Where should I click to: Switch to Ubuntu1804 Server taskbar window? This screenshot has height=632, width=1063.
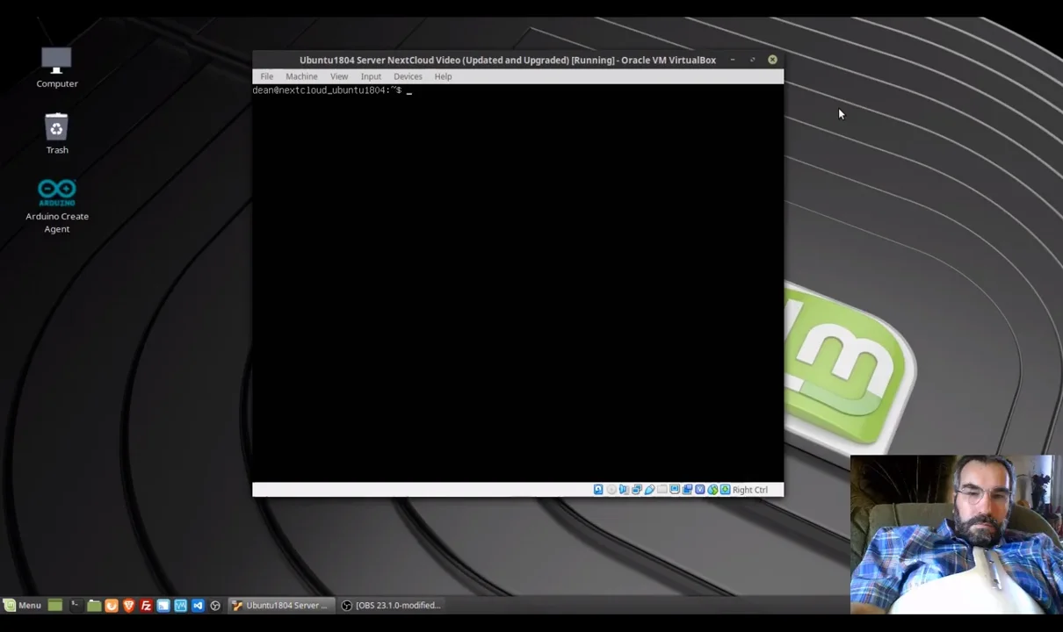click(x=279, y=605)
